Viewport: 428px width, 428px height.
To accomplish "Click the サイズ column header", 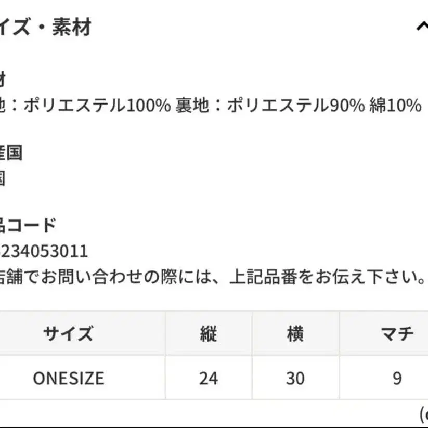I will (x=68, y=333).
